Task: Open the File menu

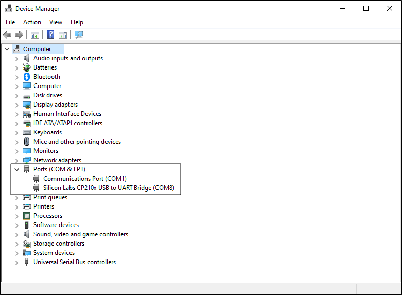Action: (x=10, y=22)
